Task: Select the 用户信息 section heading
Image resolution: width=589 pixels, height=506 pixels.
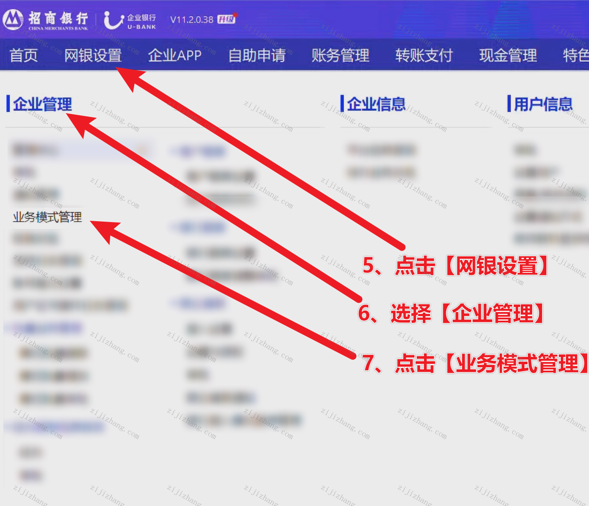Action: (543, 104)
